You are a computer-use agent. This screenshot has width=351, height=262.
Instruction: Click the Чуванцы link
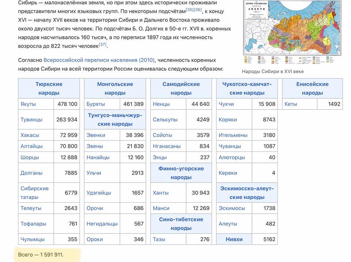click(x=230, y=146)
